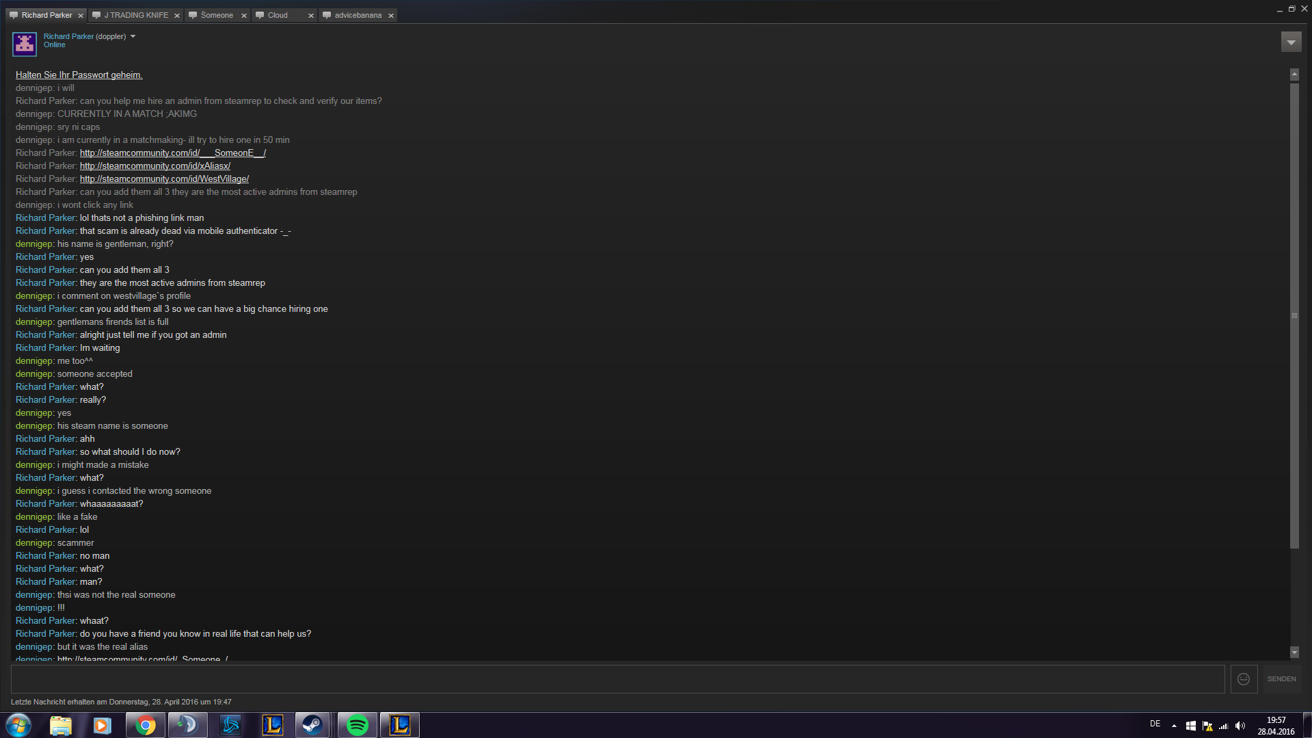Open the steamcommunity WestVillage profile link

pos(164,179)
